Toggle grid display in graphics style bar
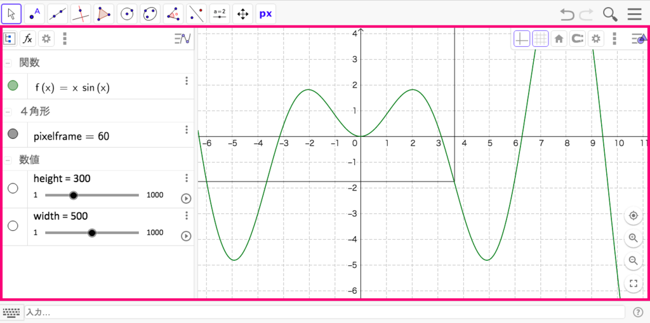The width and height of the screenshot is (650, 323). point(541,39)
